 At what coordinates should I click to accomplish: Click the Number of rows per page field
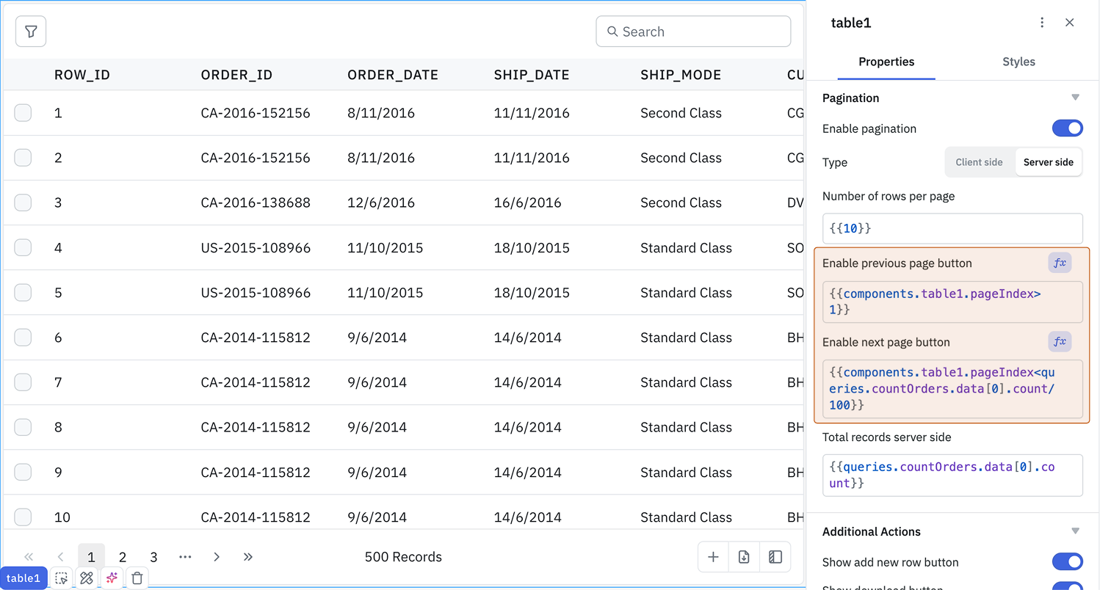952,228
